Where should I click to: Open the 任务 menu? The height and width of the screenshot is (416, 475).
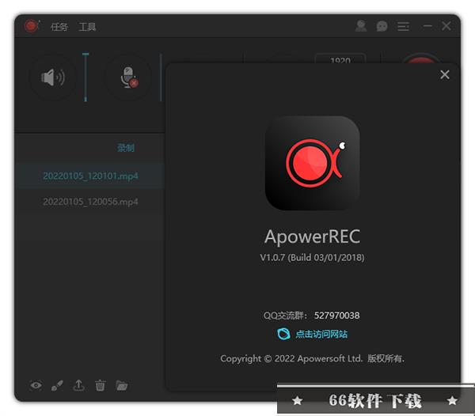pos(59,27)
